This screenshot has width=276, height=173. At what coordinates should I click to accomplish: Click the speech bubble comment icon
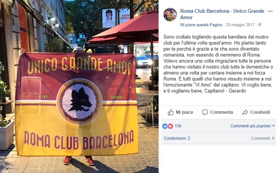point(205,112)
